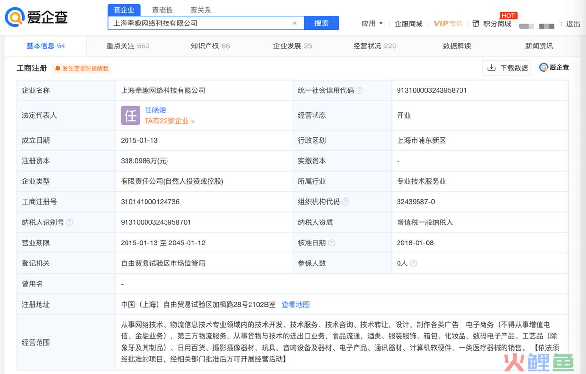Click the organization code 32439587-0
This screenshot has height=374, width=586.
tap(416, 202)
